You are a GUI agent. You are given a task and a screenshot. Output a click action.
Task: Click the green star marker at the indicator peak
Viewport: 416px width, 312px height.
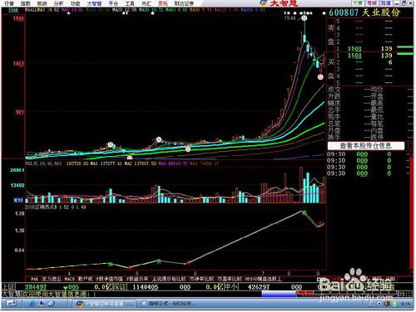pyautogui.click(x=305, y=212)
